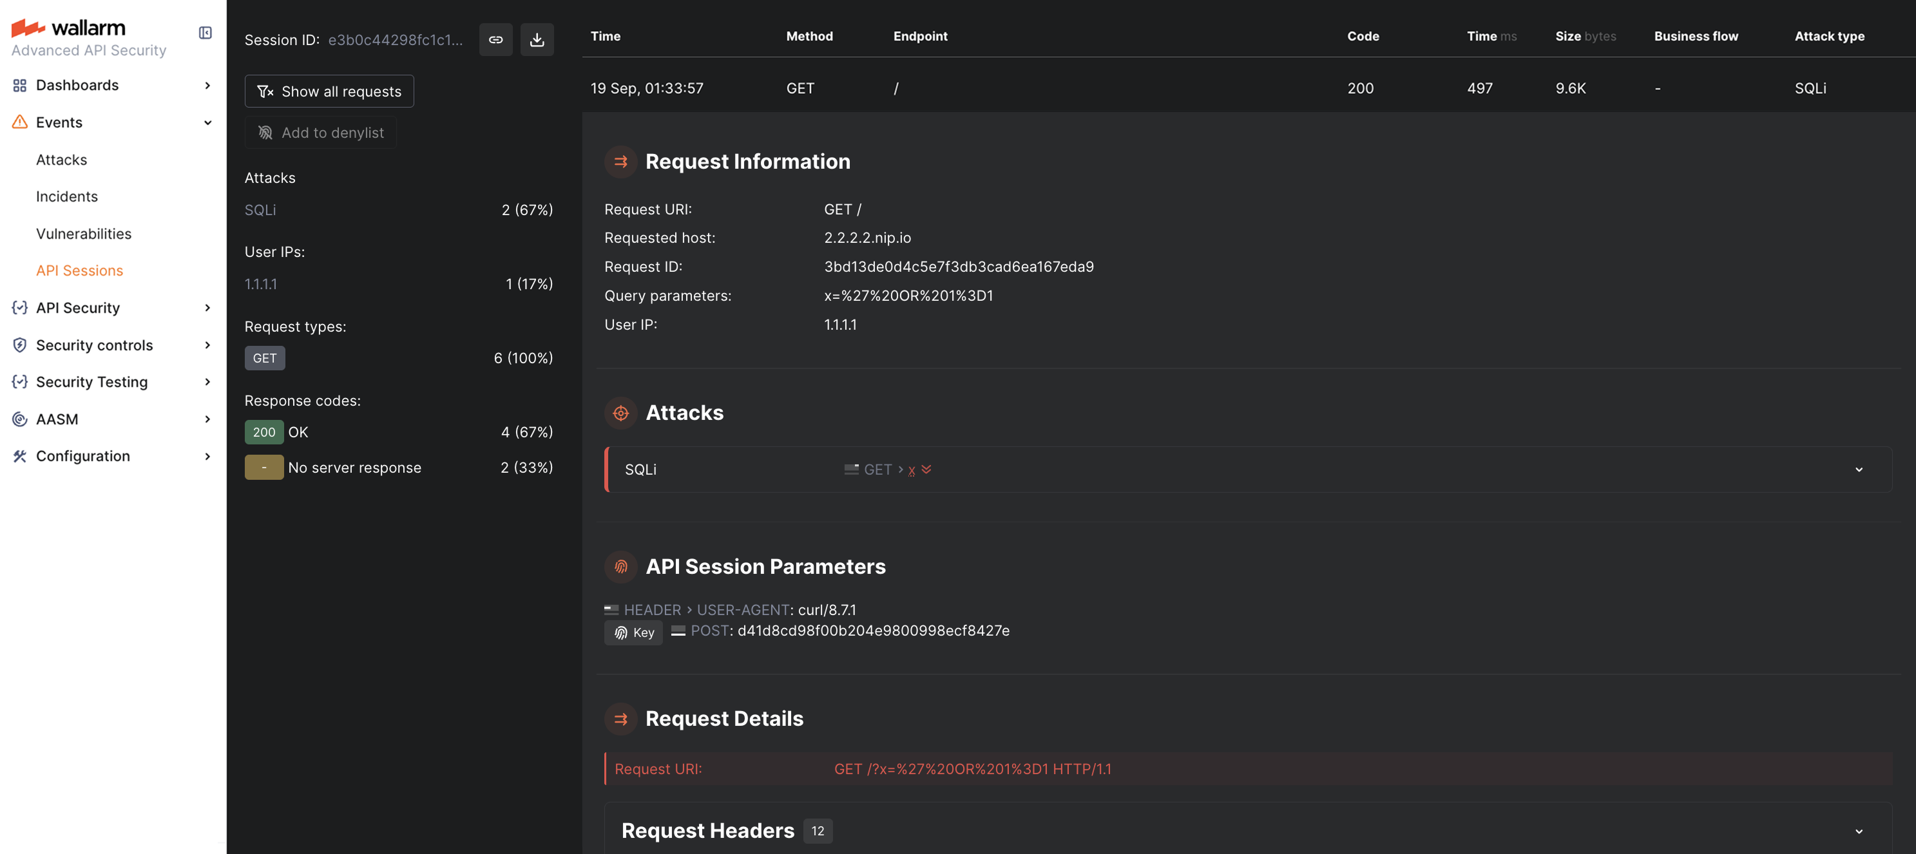Collapse the Request Headers section
This screenshot has width=1916, height=854.
click(1859, 831)
